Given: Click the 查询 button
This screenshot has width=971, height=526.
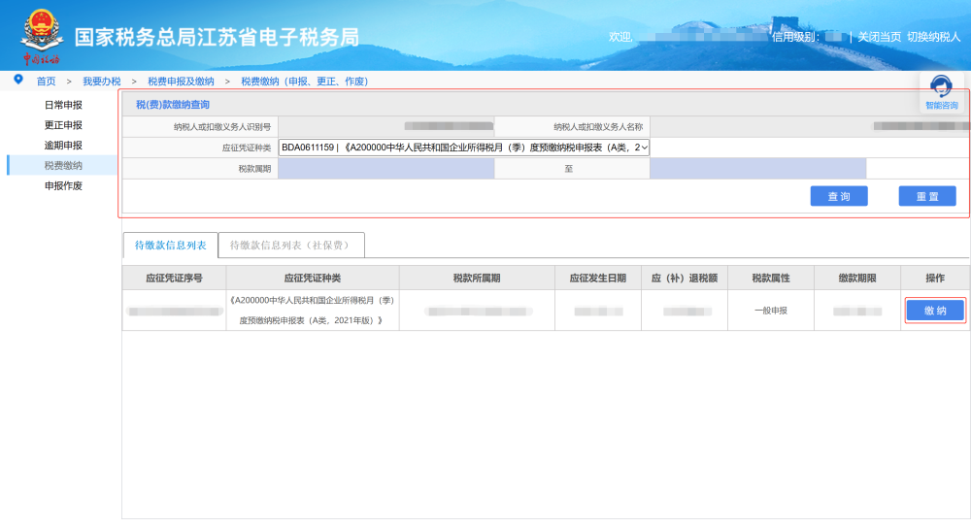Looking at the screenshot, I should (x=839, y=196).
